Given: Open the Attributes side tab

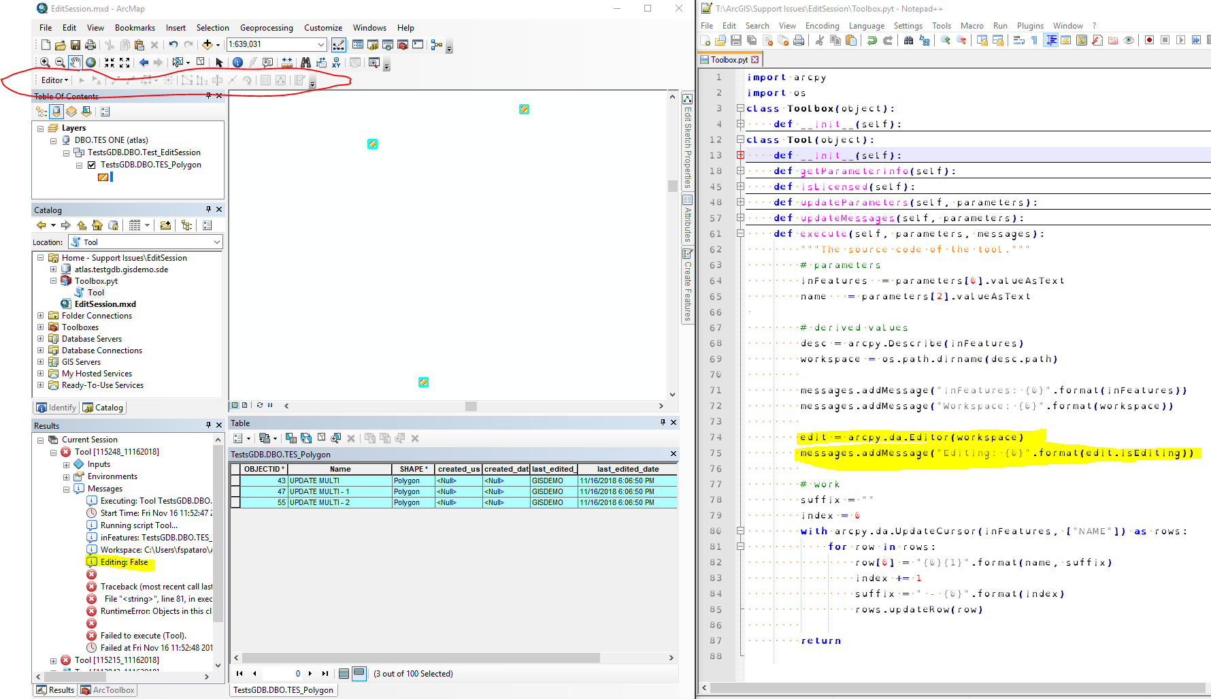Looking at the screenshot, I should (688, 218).
